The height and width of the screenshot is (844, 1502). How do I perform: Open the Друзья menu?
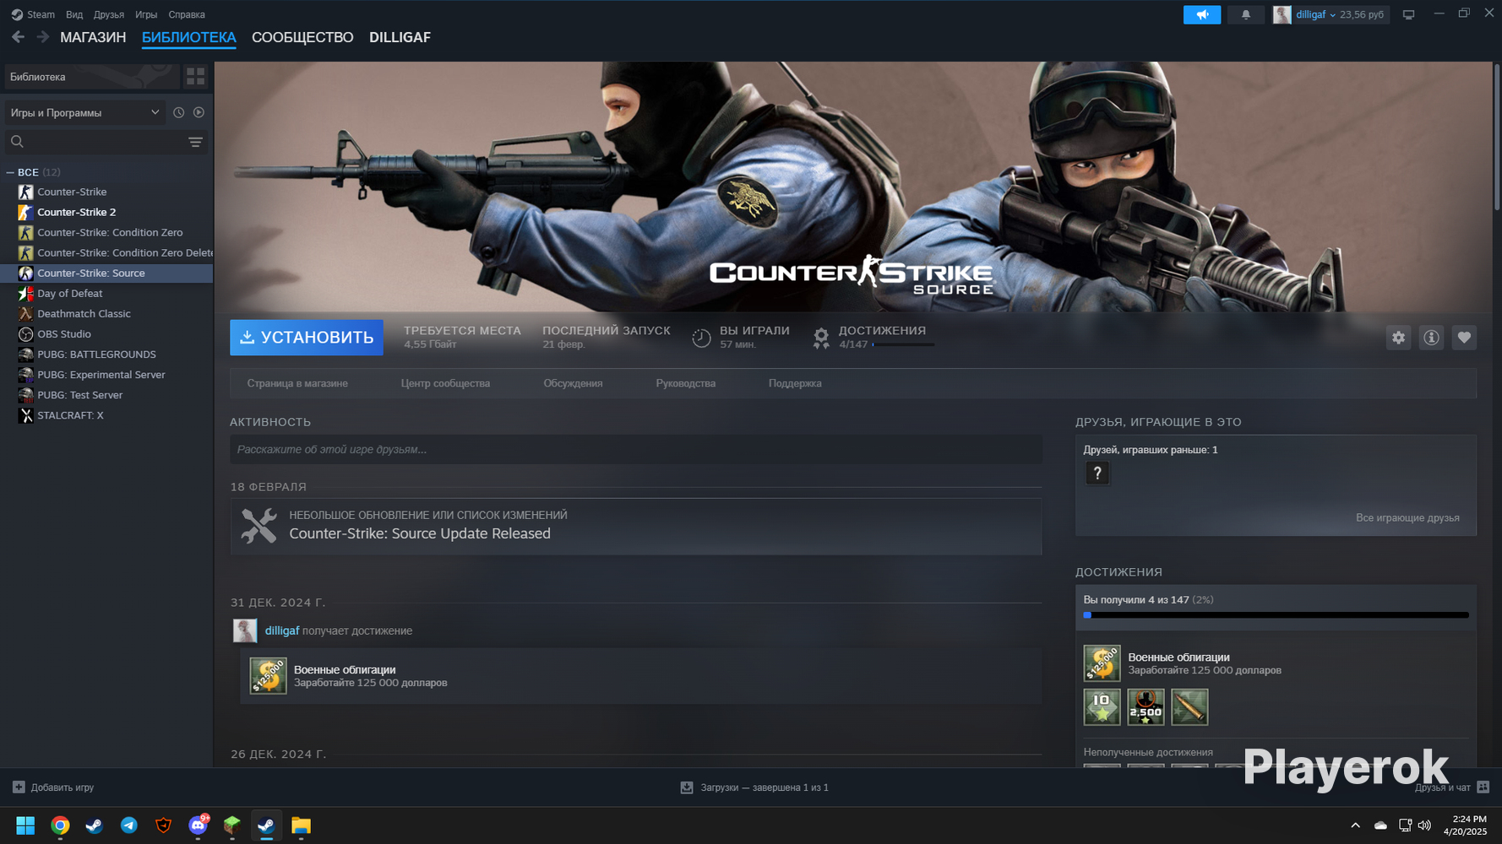pyautogui.click(x=109, y=14)
